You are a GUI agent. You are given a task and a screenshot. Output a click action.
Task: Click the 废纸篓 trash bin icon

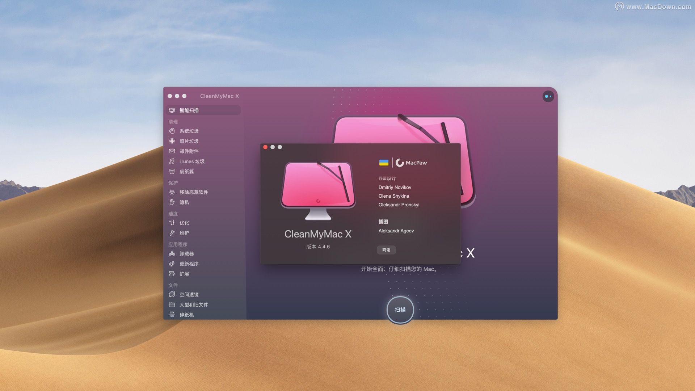pos(172,171)
